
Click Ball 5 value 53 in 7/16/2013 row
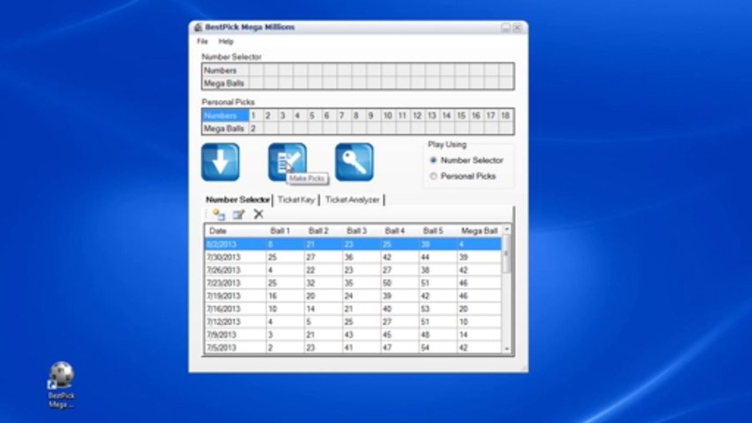click(x=438, y=308)
